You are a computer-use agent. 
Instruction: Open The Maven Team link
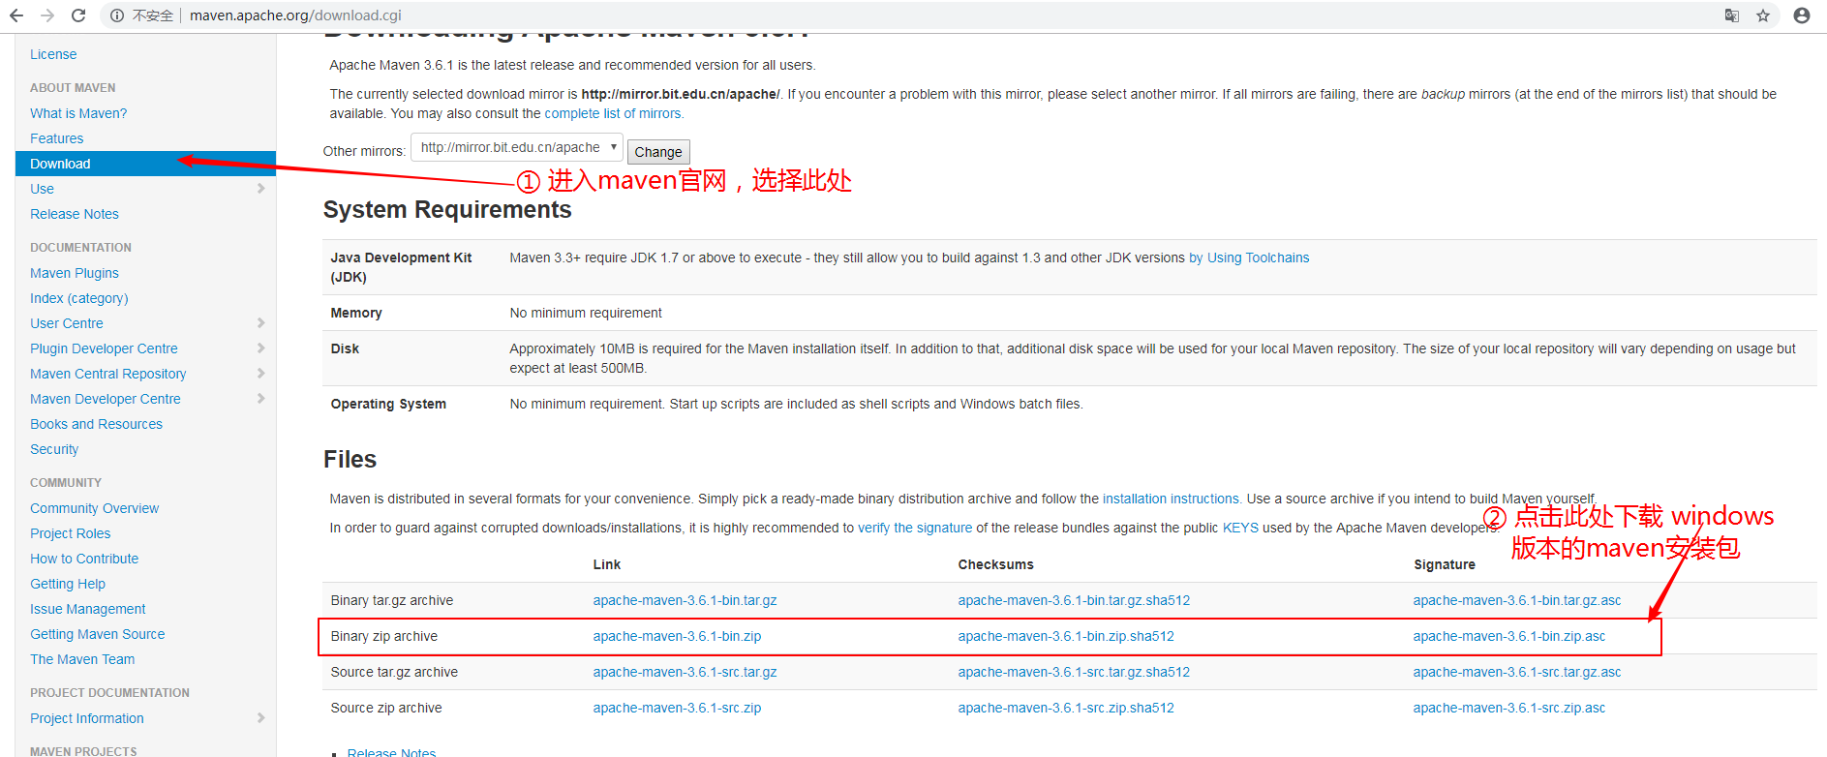point(82,659)
